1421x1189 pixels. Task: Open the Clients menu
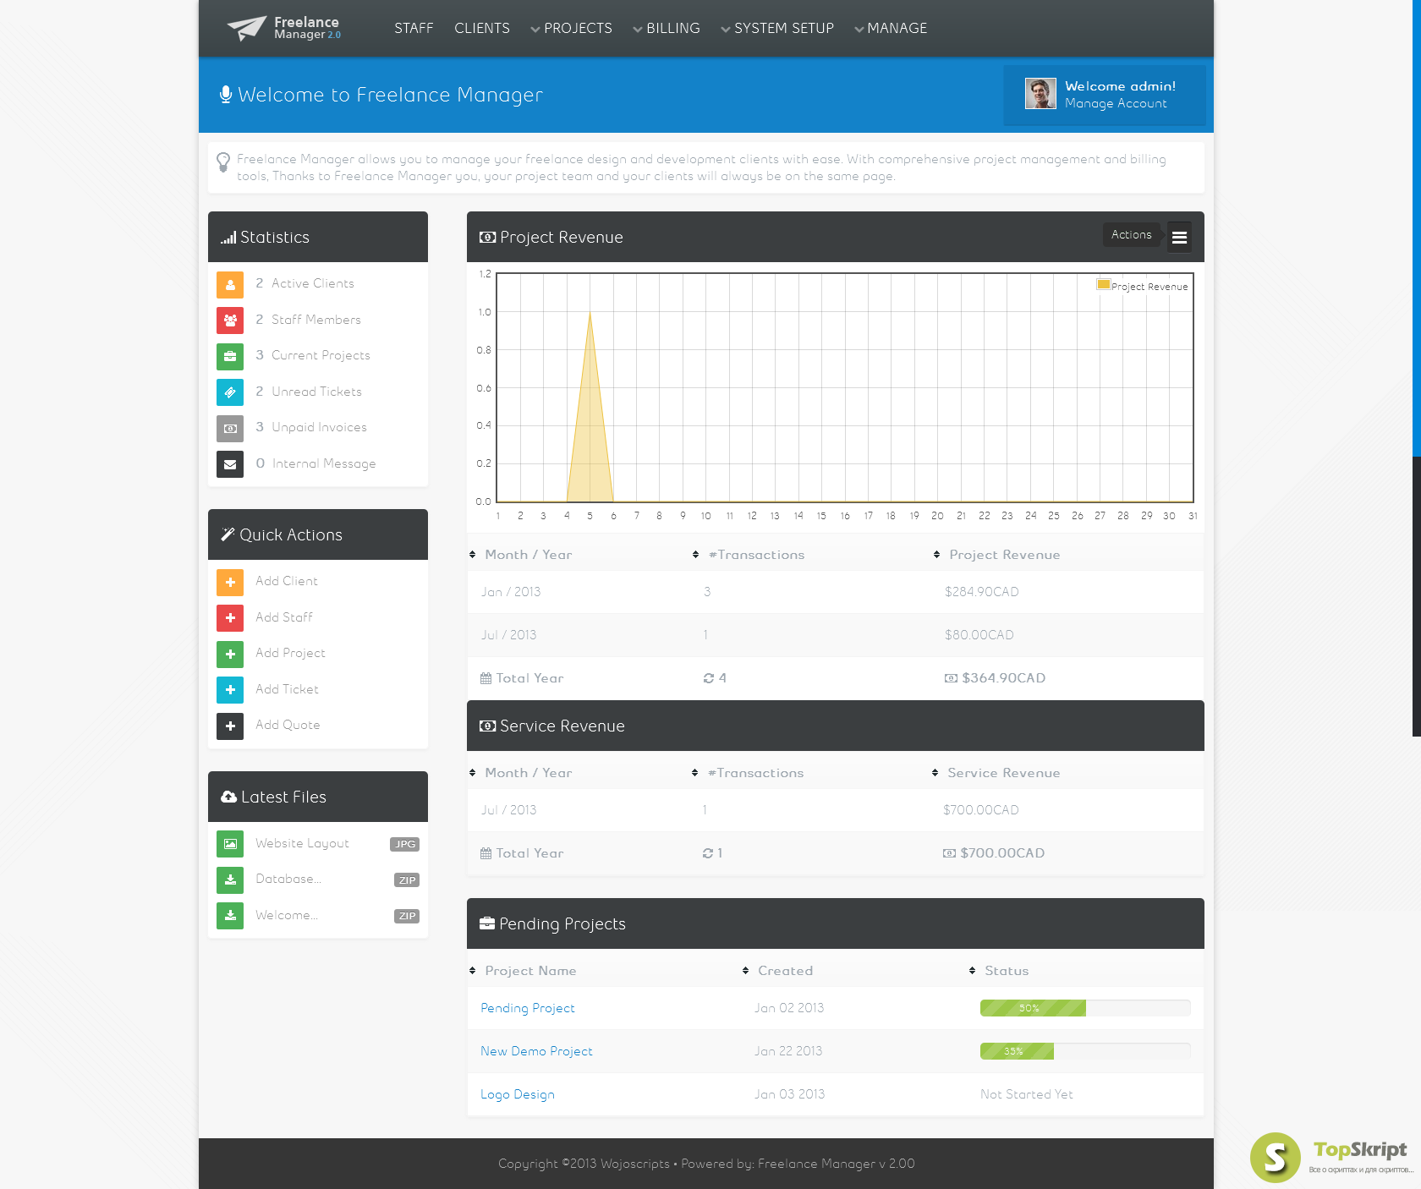point(482,29)
